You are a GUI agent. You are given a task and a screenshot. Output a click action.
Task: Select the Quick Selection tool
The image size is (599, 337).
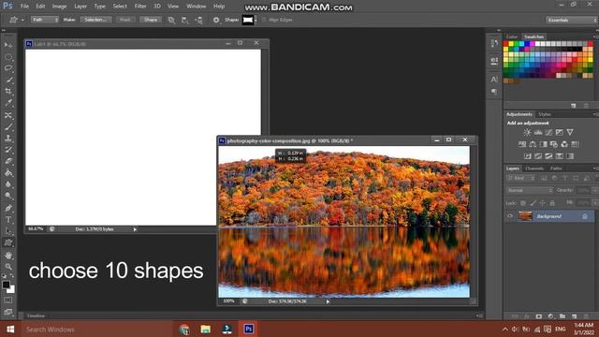coord(8,80)
